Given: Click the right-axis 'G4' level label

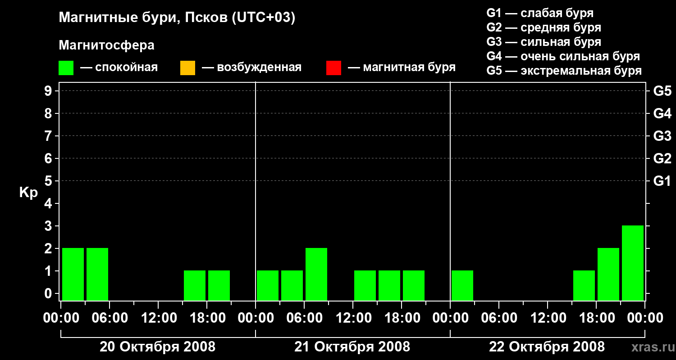Looking at the screenshot, I should pyautogui.click(x=662, y=113).
